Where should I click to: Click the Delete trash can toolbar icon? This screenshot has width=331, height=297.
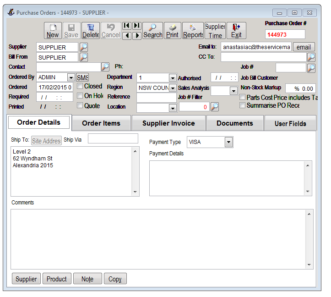point(91,31)
